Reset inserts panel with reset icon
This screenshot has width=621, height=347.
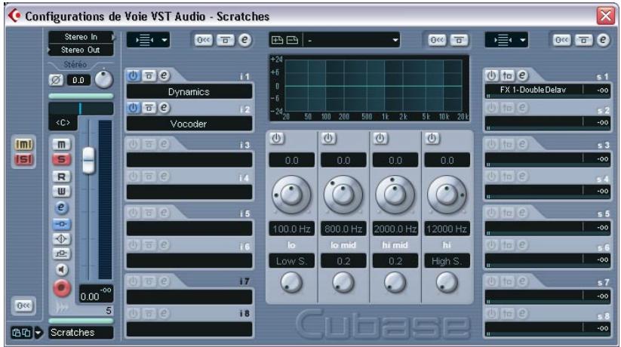[204, 40]
